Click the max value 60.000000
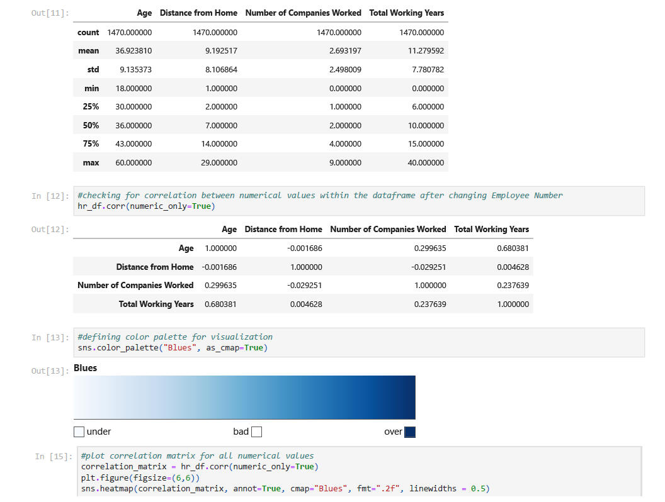The width and height of the screenshot is (665, 502). pos(134,163)
